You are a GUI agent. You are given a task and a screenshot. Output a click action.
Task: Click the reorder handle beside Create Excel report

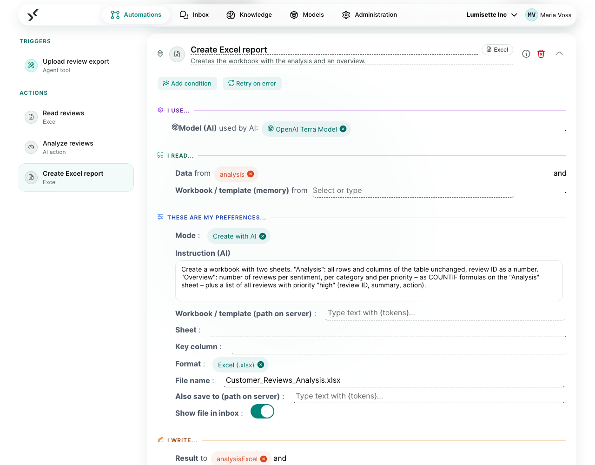(160, 53)
